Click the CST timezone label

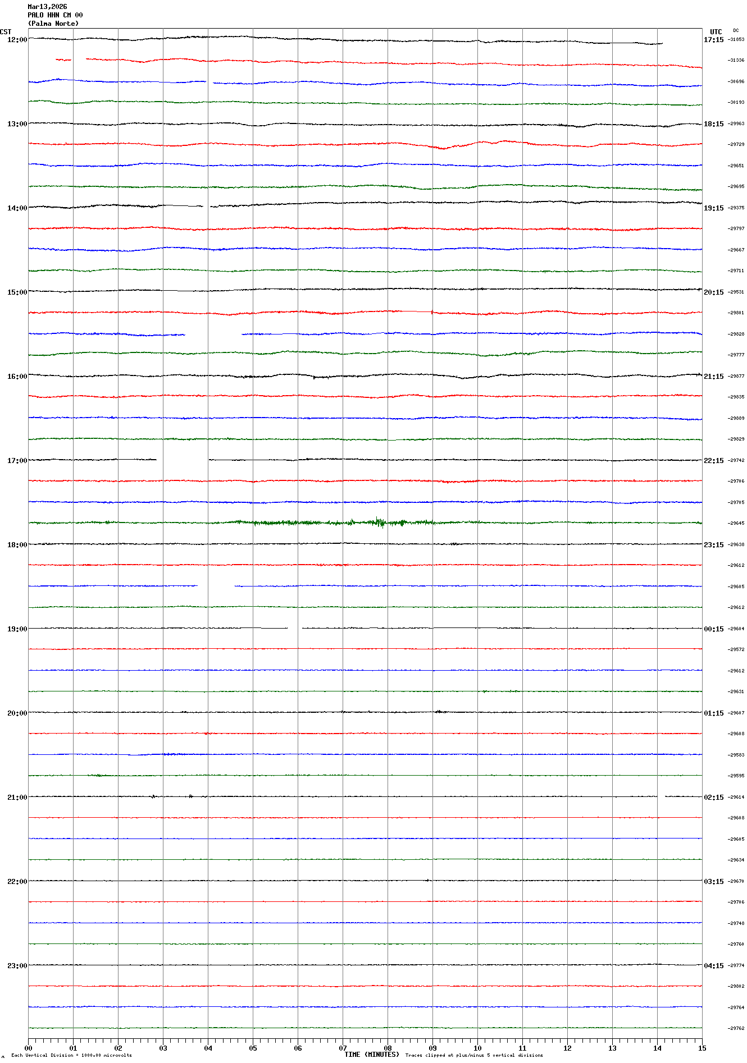tap(6, 32)
